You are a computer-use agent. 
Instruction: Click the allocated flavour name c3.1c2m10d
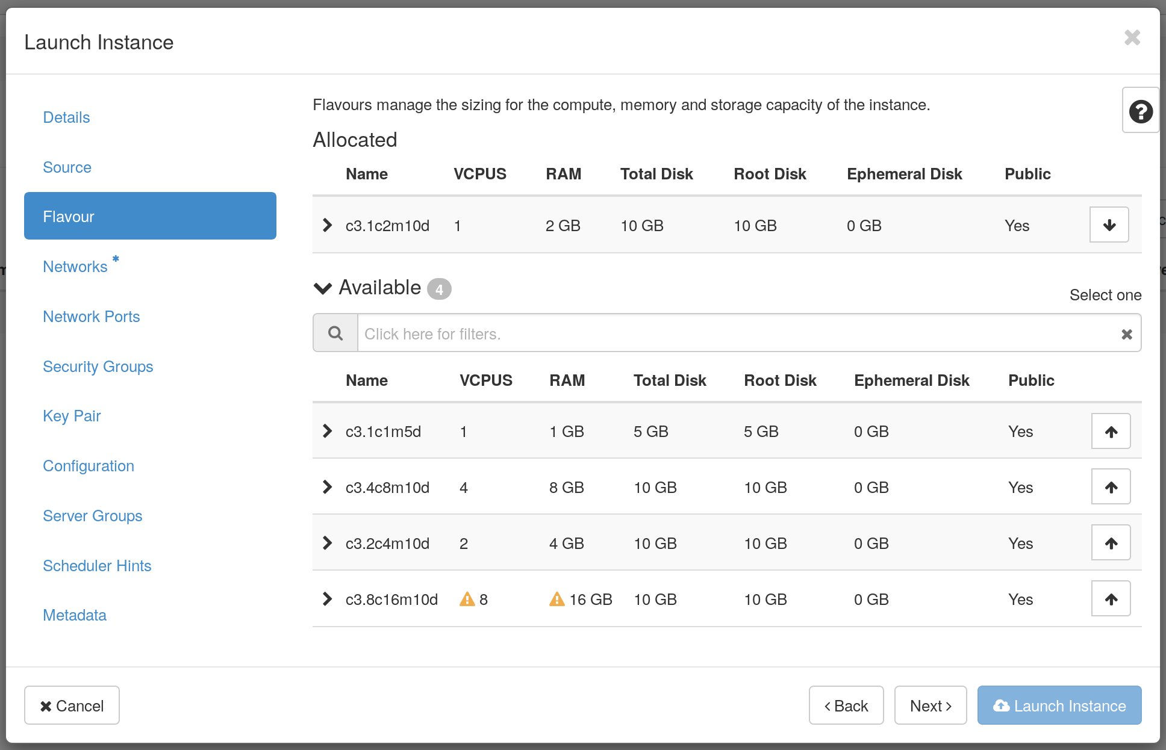(x=387, y=226)
